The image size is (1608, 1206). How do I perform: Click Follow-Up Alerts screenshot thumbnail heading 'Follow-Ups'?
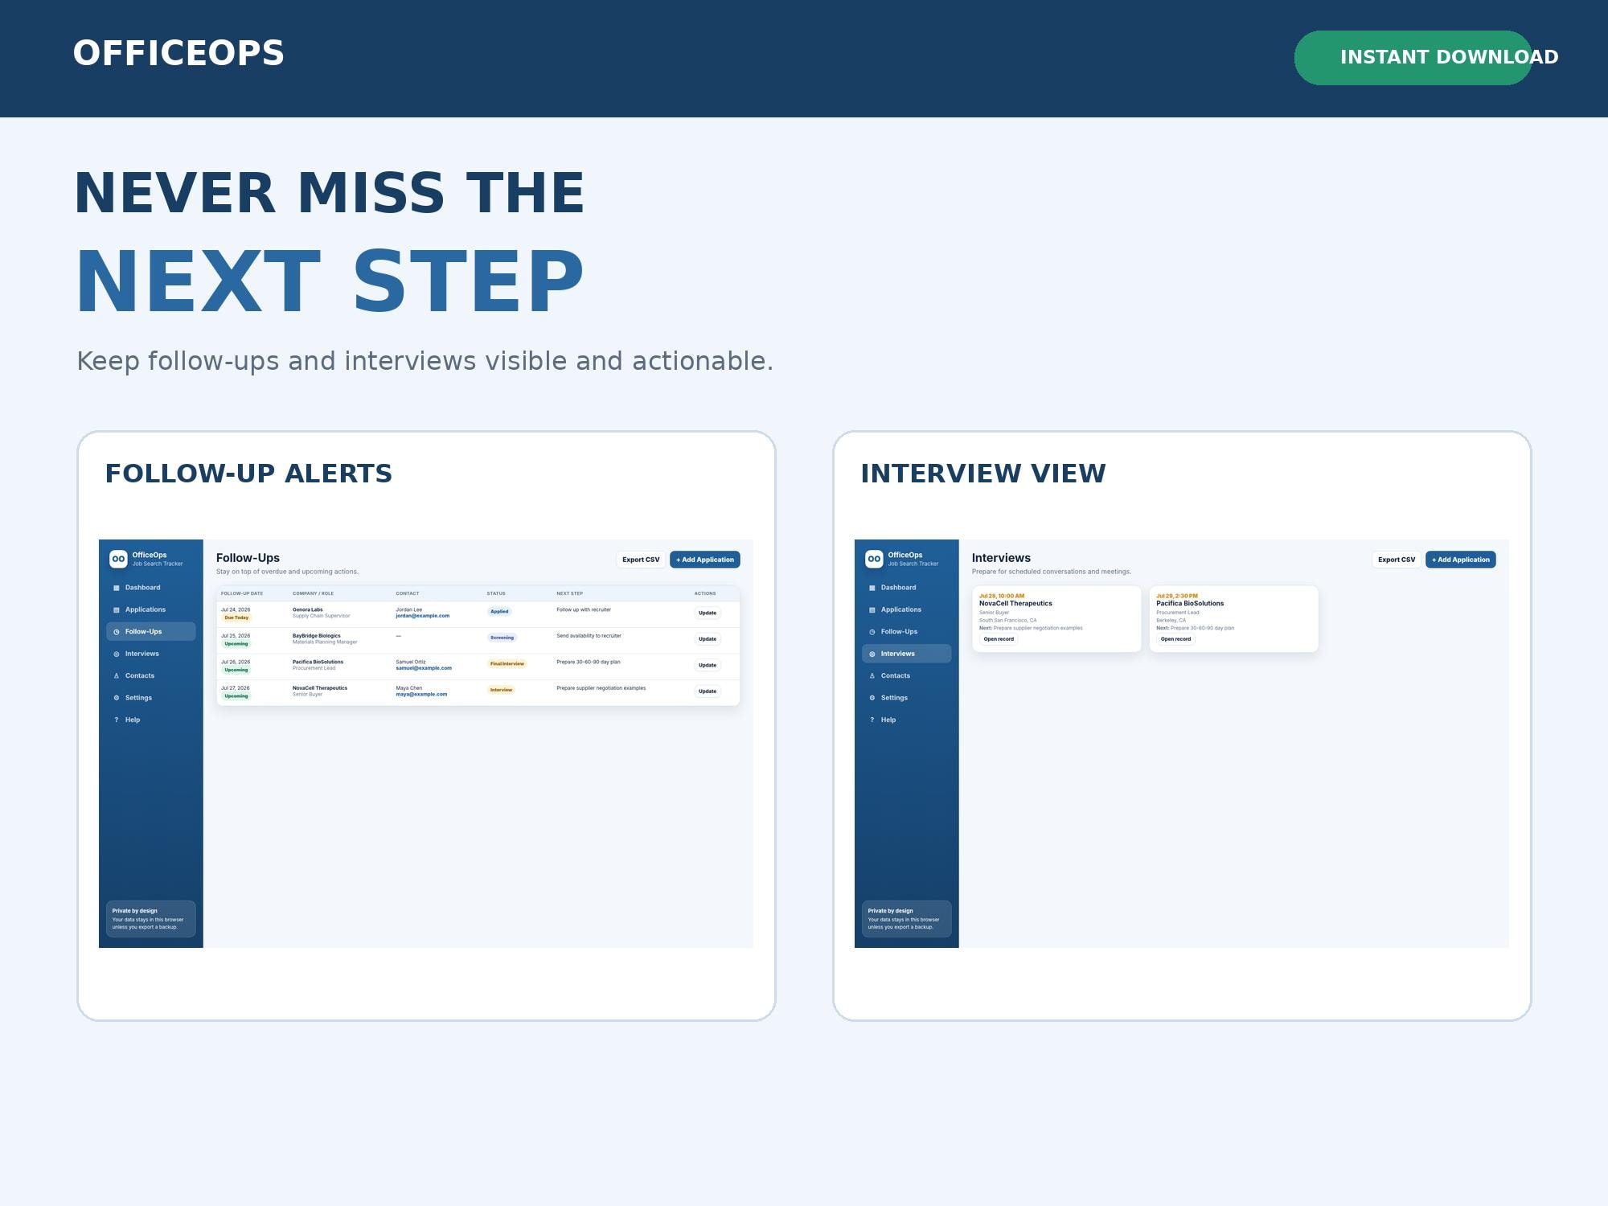click(248, 558)
